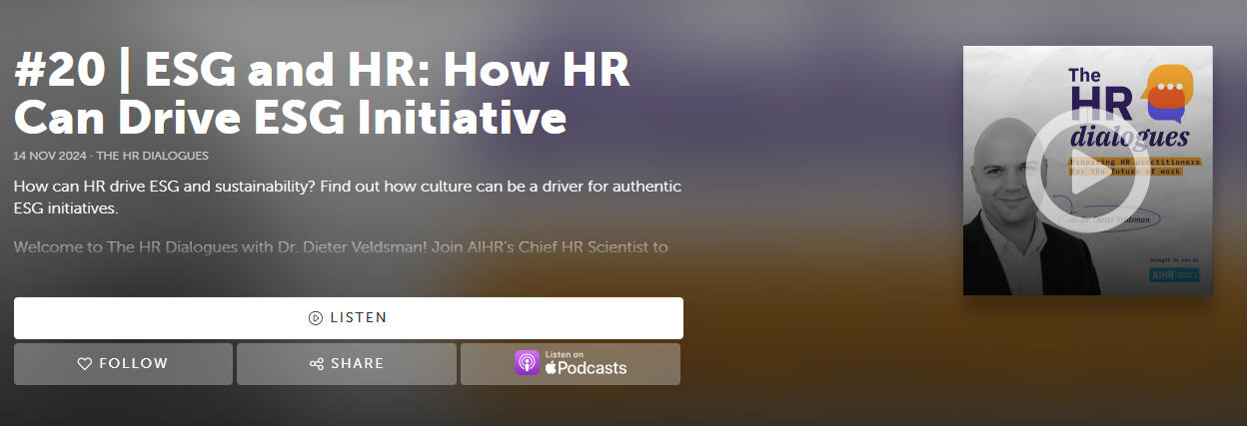Select the 'Listen on' text in Apple badge
Image resolution: width=1247 pixels, height=426 pixels.
[x=564, y=354]
